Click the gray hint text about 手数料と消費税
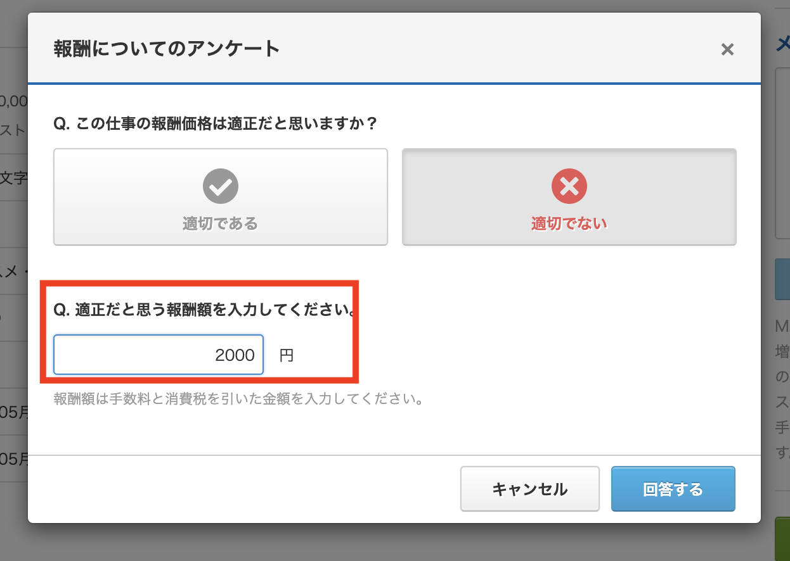790x561 pixels. point(238,400)
